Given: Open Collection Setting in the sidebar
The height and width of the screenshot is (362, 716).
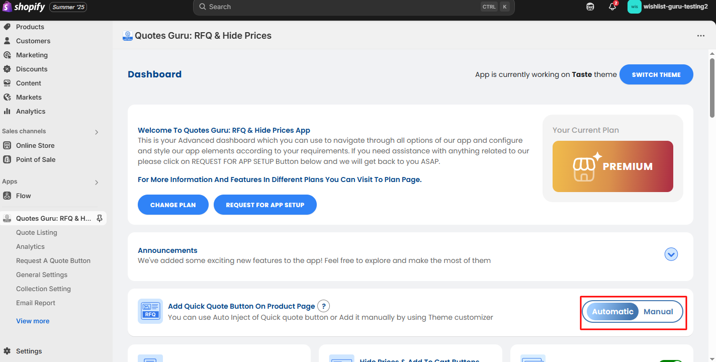Looking at the screenshot, I should click(43, 289).
